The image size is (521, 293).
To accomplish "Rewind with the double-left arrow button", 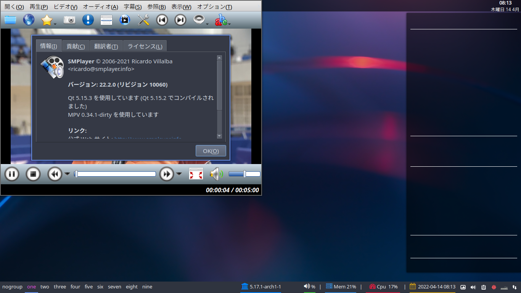I will 55,174.
